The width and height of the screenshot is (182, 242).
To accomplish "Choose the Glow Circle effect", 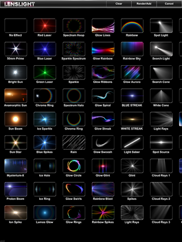I will 74,166.
